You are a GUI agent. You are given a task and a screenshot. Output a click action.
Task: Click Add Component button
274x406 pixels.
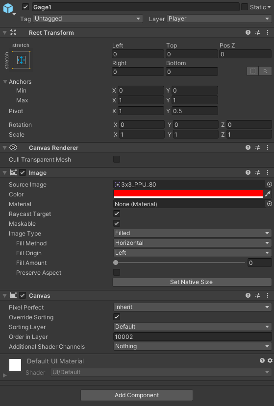pyautogui.click(x=137, y=395)
